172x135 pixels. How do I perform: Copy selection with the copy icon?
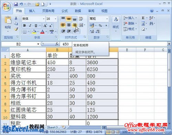tap(16, 23)
